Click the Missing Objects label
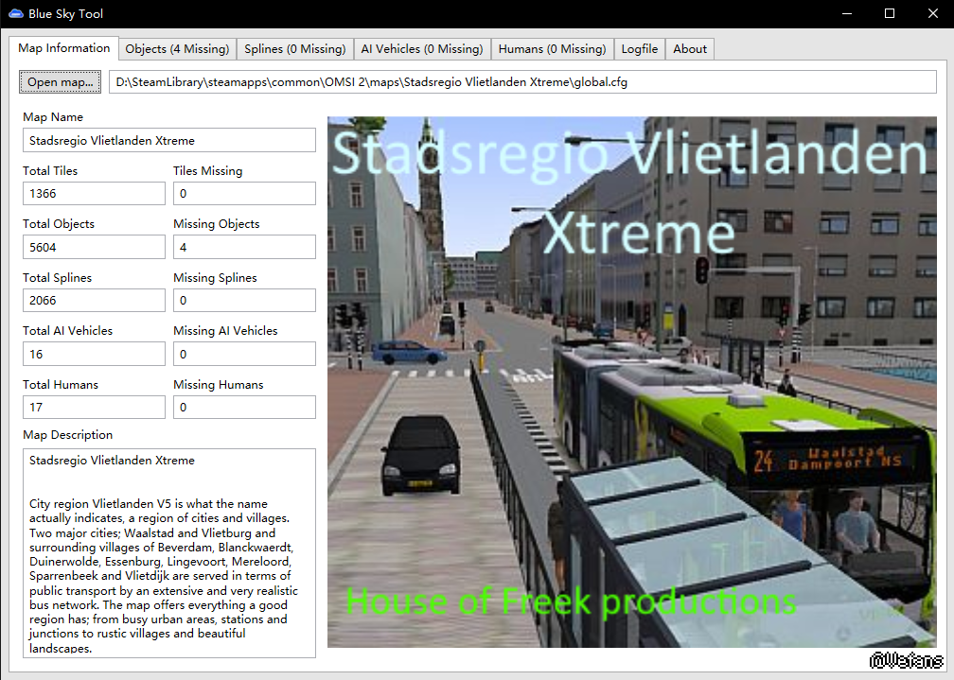The width and height of the screenshot is (954, 680). [x=217, y=224]
